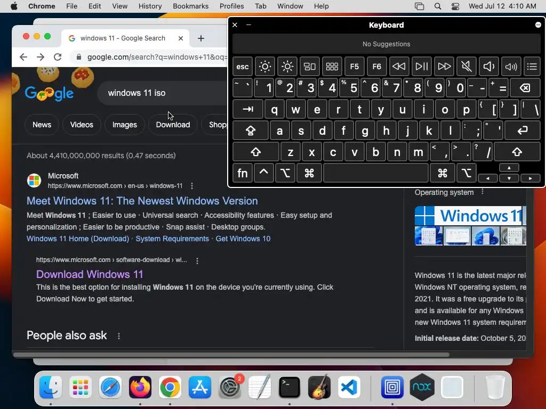
Task: Tap the letter q key
Action: (275, 109)
